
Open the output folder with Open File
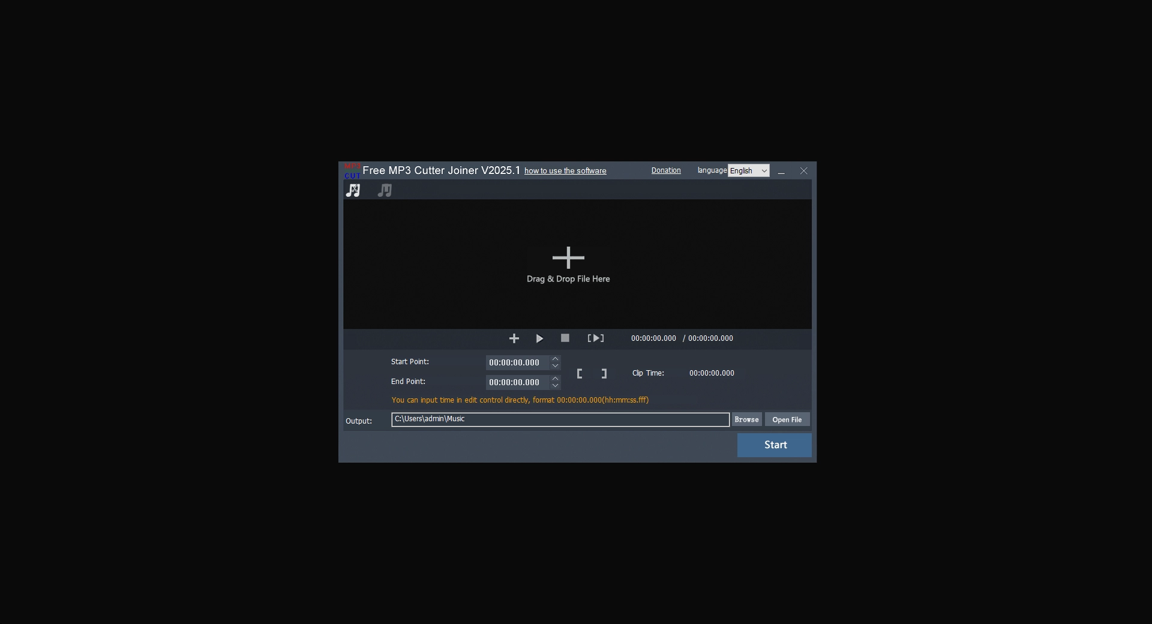(x=787, y=419)
